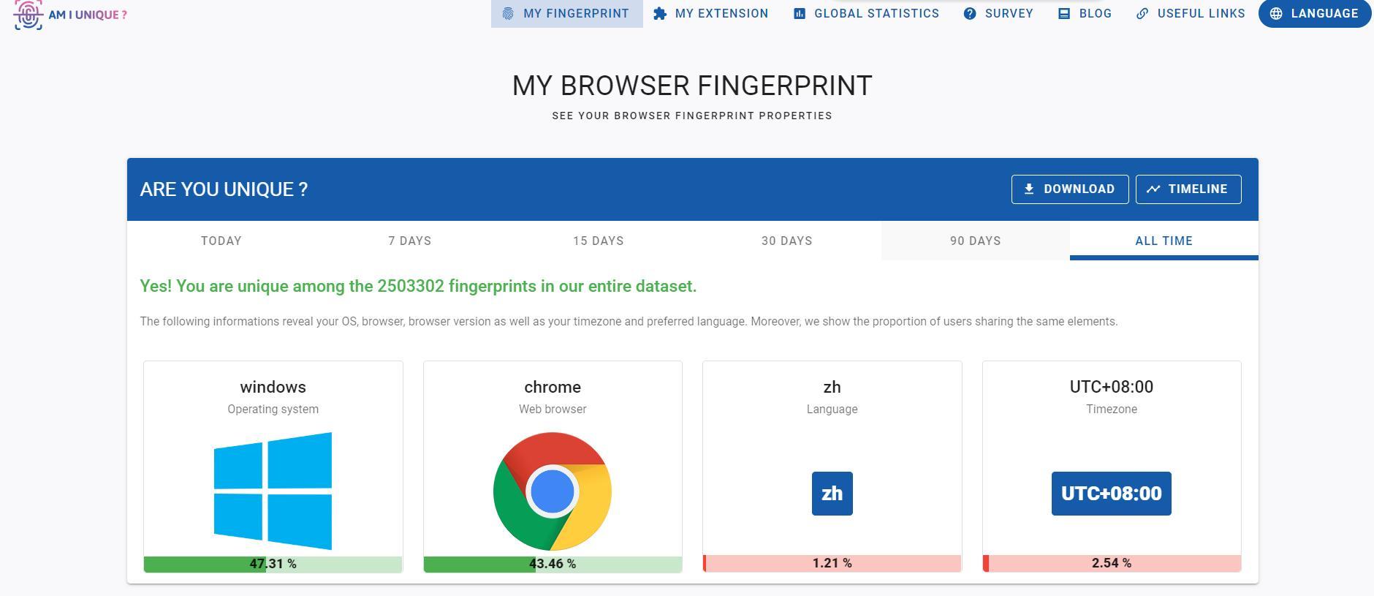The image size is (1374, 596).
Task: Click the Windows 47.31% progress bar
Action: click(x=273, y=564)
